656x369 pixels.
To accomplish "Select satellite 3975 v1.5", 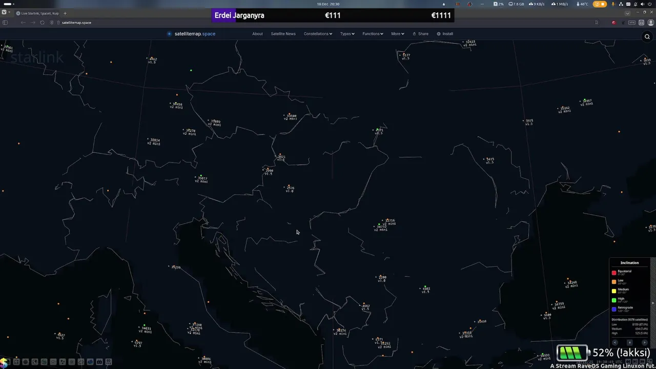I will point(529,122).
